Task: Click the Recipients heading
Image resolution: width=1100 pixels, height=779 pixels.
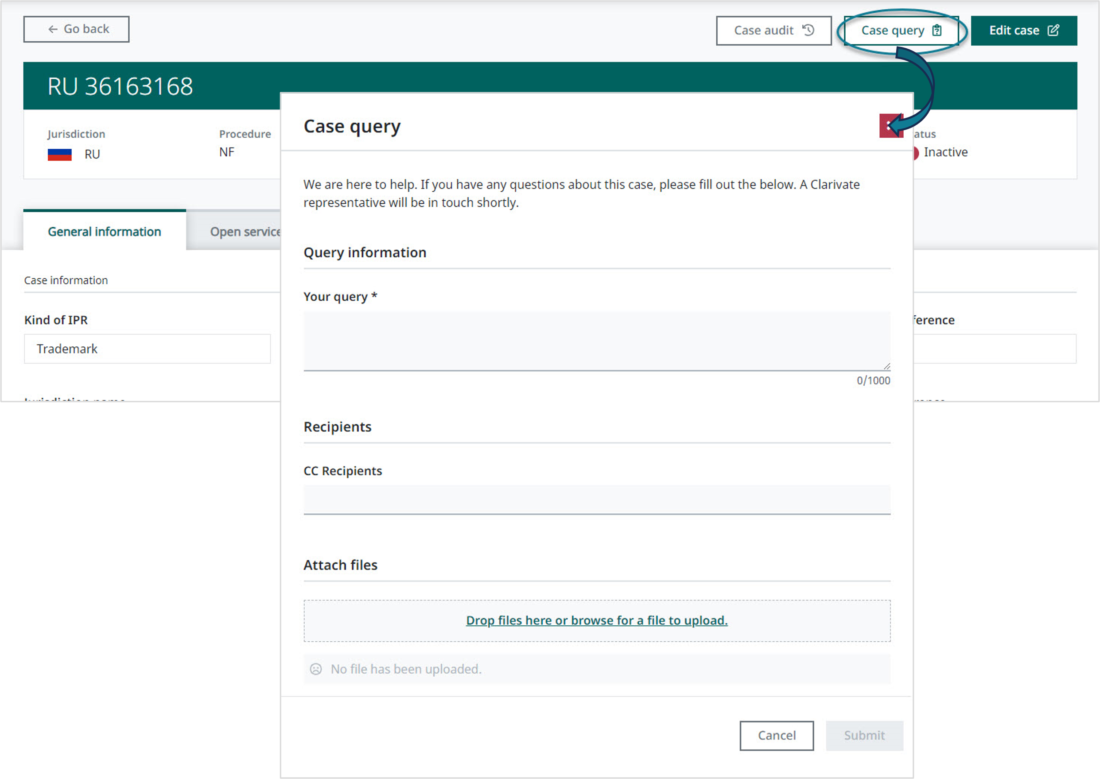Action: (x=337, y=426)
